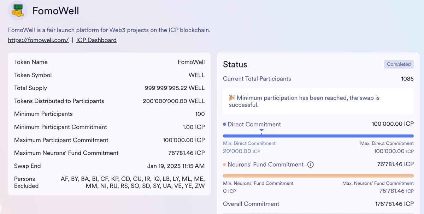Screen dimensions: 424x214
Task: Click the Swap End date value
Action: [176, 166]
